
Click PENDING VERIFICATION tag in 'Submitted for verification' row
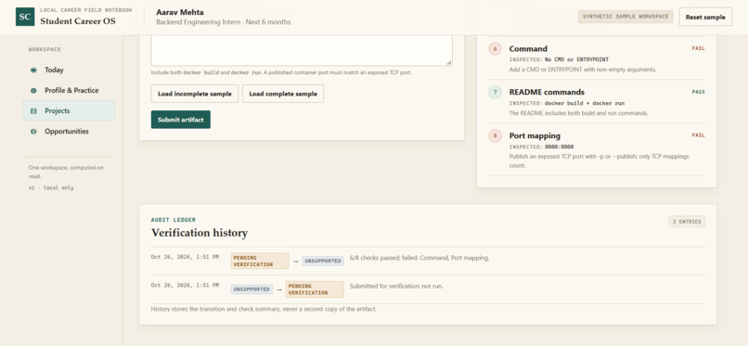tap(315, 289)
